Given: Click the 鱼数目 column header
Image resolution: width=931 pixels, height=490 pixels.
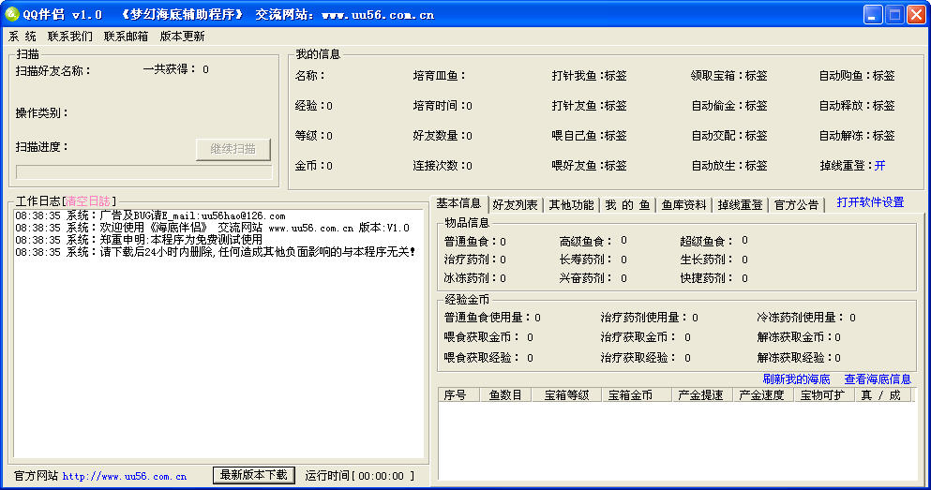Looking at the screenshot, I should [x=505, y=395].
